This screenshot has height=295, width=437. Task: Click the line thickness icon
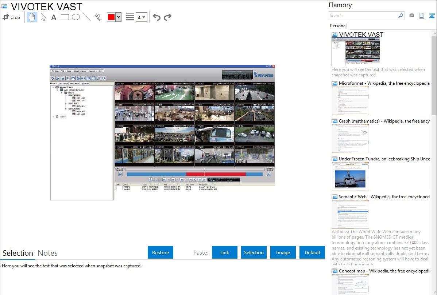click(x=130, y=17)
